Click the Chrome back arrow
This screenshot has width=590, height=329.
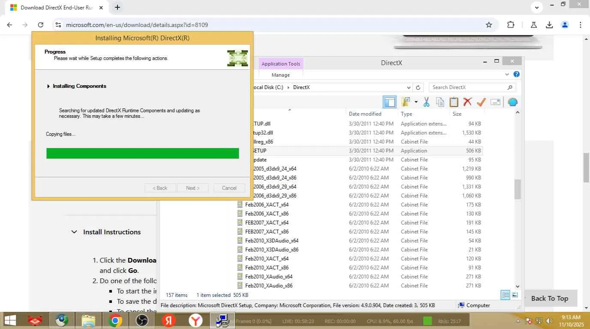9,25
